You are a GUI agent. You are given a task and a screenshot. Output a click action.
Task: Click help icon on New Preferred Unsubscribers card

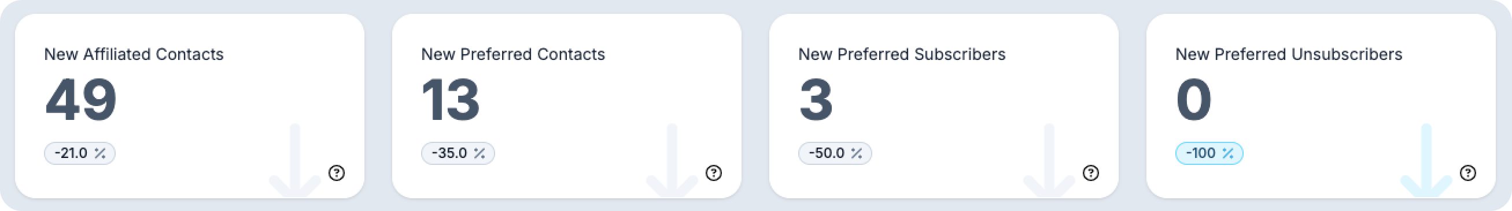(1468, 173)
